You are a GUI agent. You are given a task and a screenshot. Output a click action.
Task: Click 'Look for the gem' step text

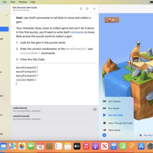click(x=43, y=42)
